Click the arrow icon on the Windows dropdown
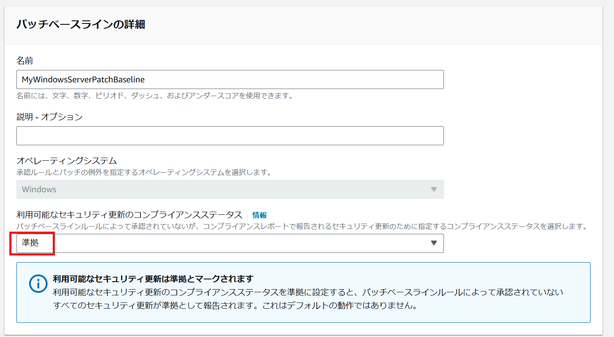Image resolution: width=614 pixels, height=337 pixels. click(434, 190)
